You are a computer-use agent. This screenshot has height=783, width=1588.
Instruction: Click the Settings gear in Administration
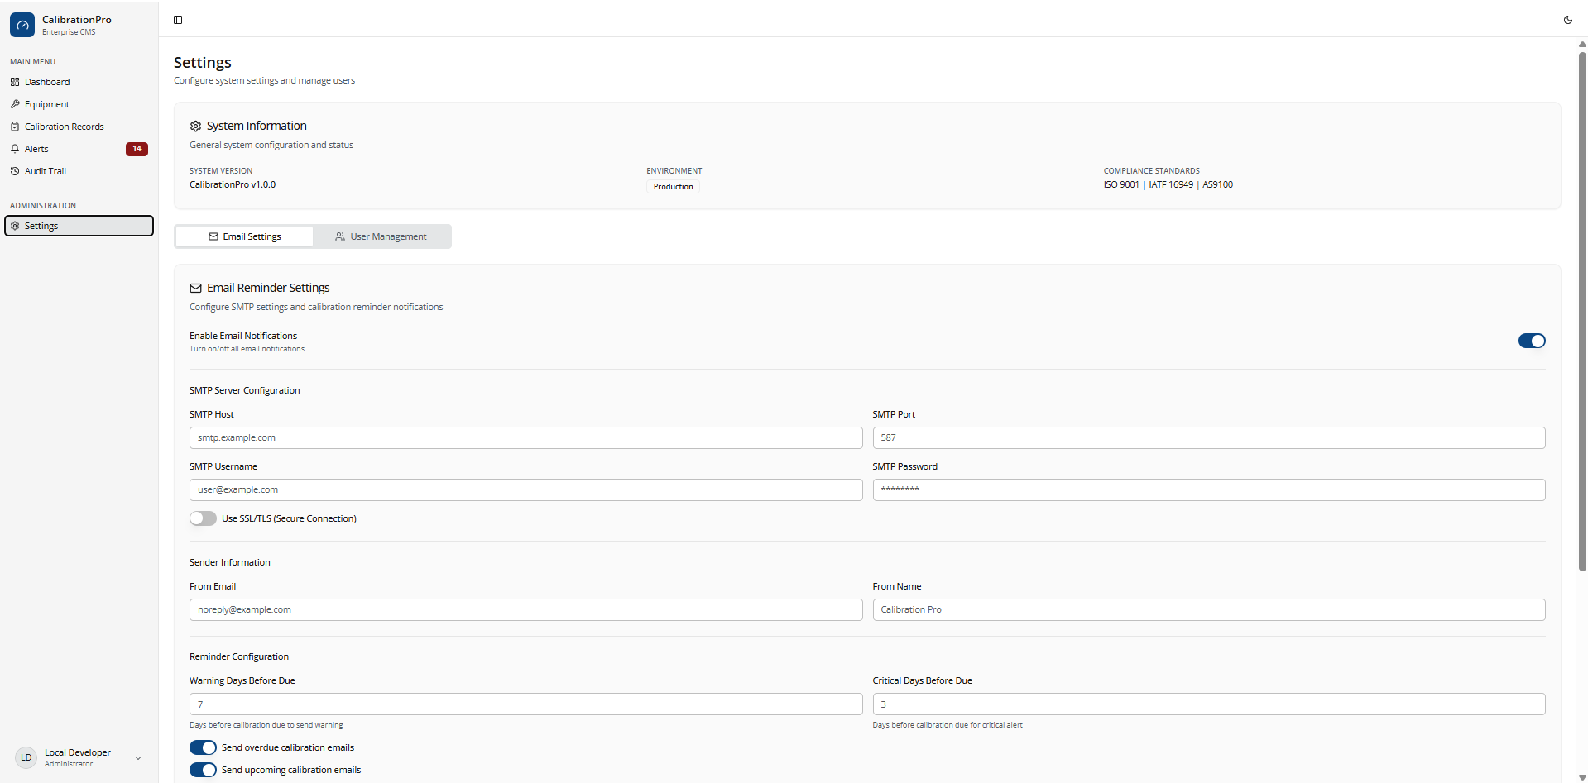tap(41, 225)
